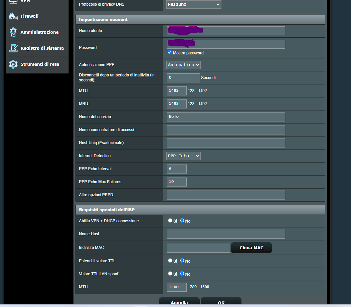Click the 1280 - 1500 range text
Viewport: 351px width, 307px height.
pyautogui.click(x=198, y=287)
